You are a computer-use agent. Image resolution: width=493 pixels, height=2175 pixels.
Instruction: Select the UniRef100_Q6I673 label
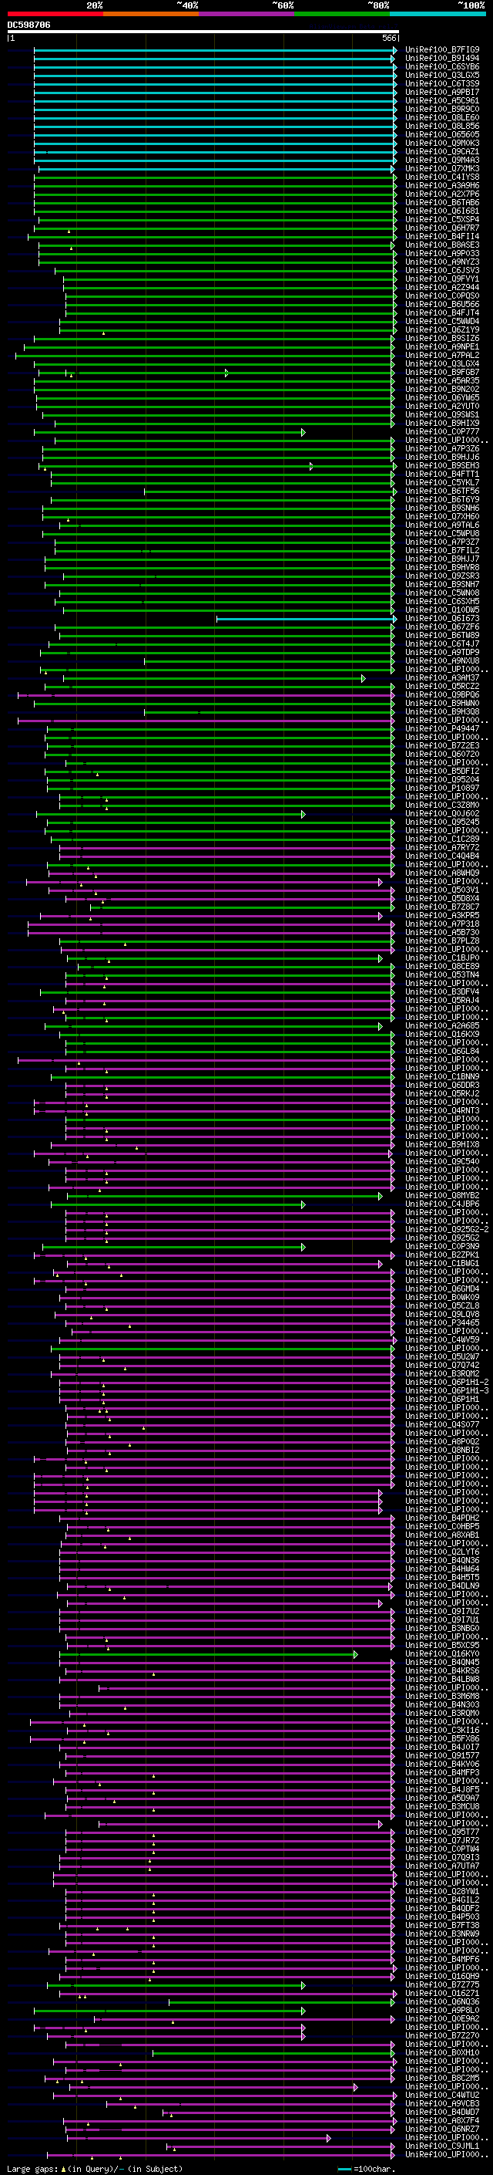click(x=442, y=618)
